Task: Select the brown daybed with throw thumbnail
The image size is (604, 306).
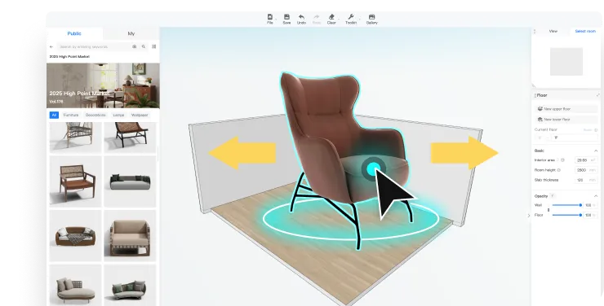Action: coord(75,236)
